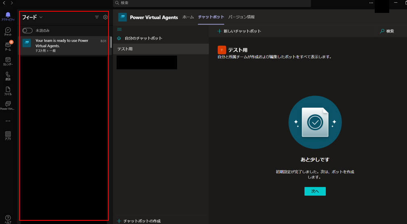Click チャットボットの作成 link
Viewport: 407px width, 224px height.
point(139,221)
